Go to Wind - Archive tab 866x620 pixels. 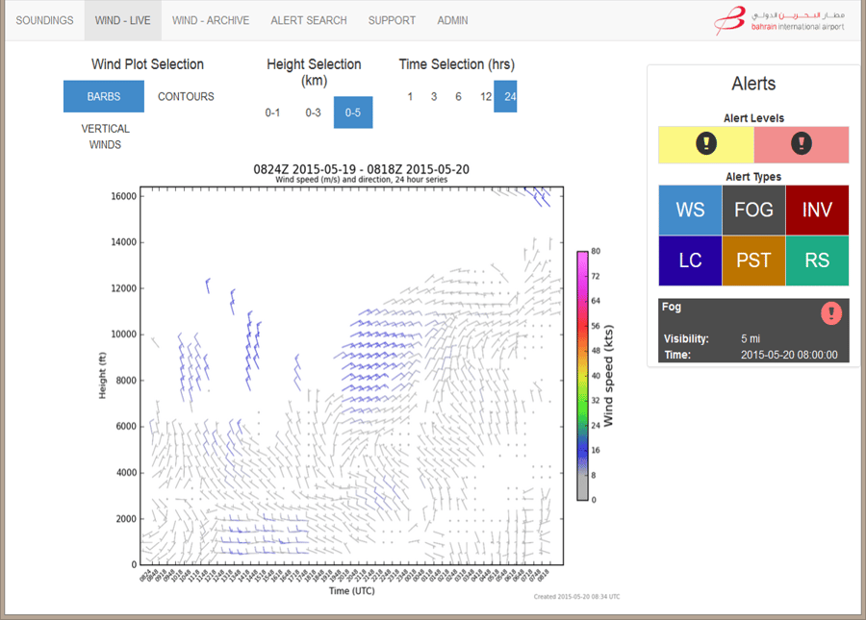point(212,20)
